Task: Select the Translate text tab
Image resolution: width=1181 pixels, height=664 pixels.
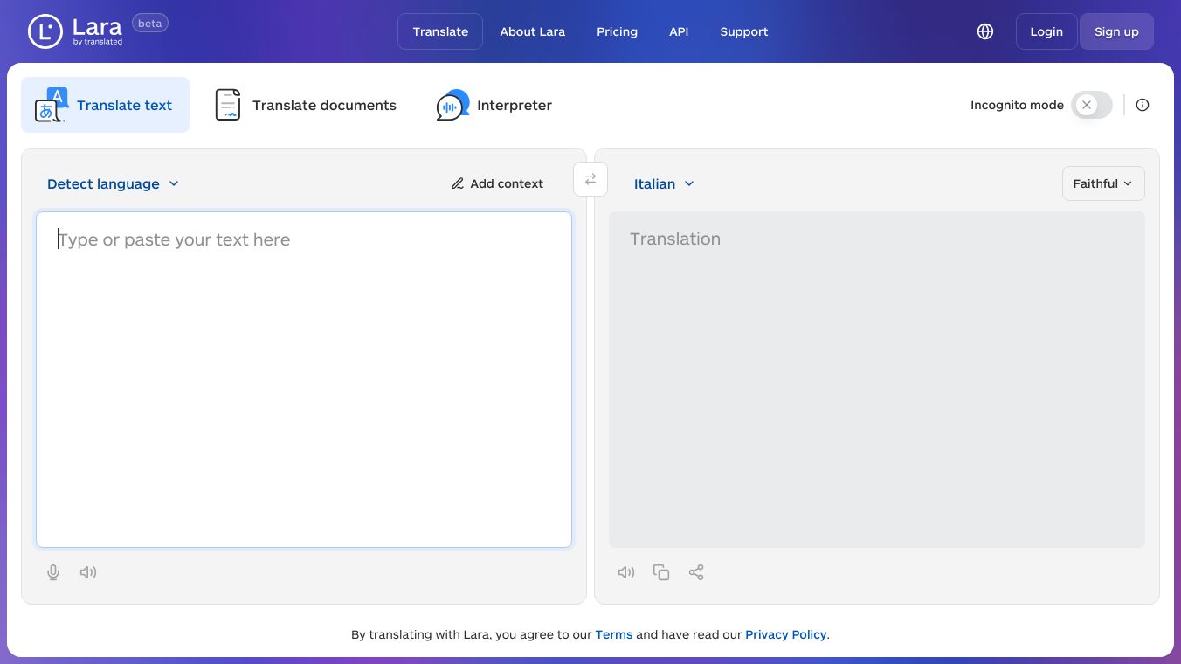Action: pyautogui.click(x=105, y=105)
